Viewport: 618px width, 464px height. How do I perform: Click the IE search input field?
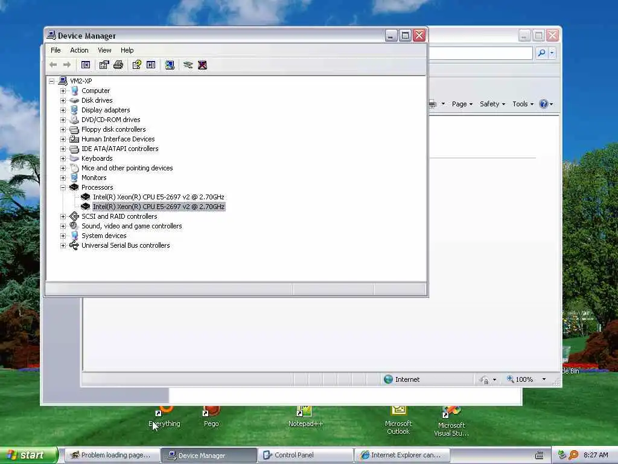tap(480, 53)
